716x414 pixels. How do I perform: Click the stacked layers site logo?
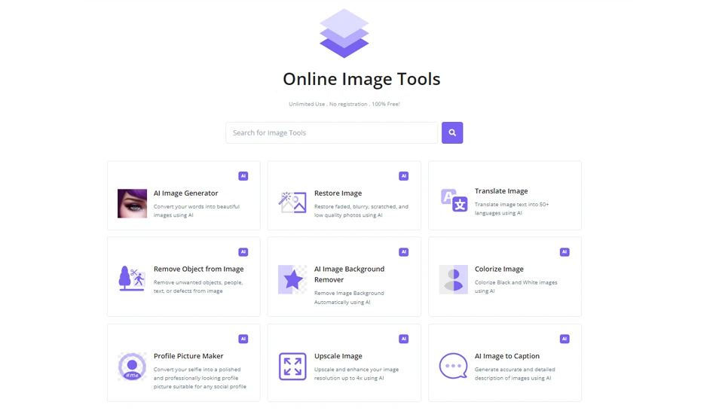(344, 33)
